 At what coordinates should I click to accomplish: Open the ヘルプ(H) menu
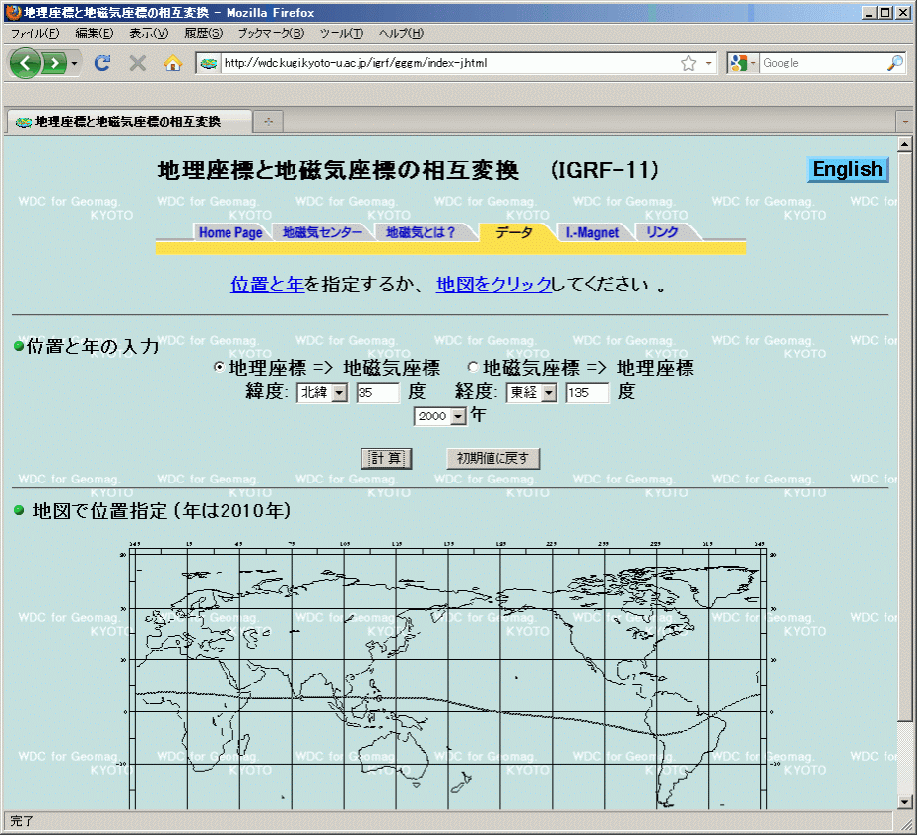tap(401, 33)
